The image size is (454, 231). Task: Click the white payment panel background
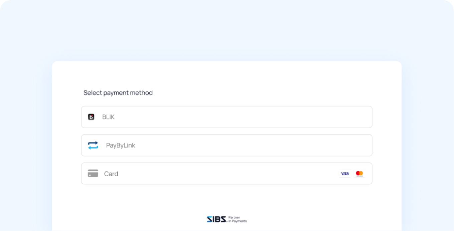(226, 200)
